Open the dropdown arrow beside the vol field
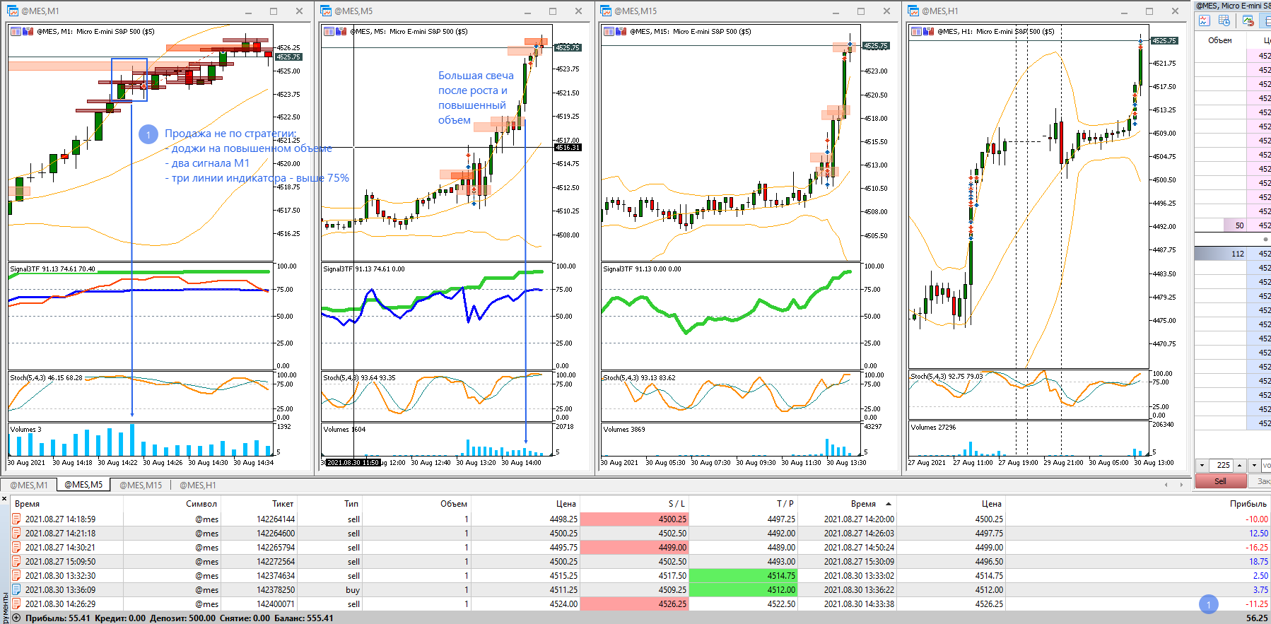 (1254, 465)
